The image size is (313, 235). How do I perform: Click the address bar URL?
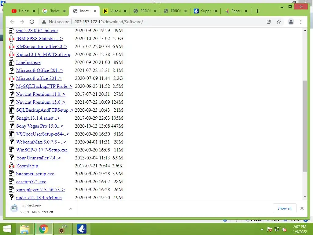(x=109, y=22)
